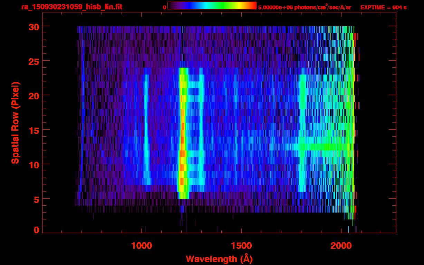
Task: Click the 10 spatial row tick label
Action: 33,165
